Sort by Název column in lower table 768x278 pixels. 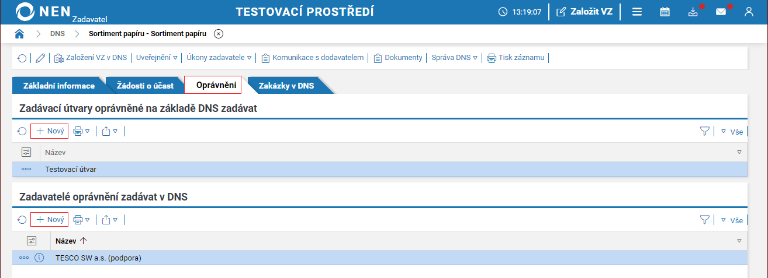[71, 240]
